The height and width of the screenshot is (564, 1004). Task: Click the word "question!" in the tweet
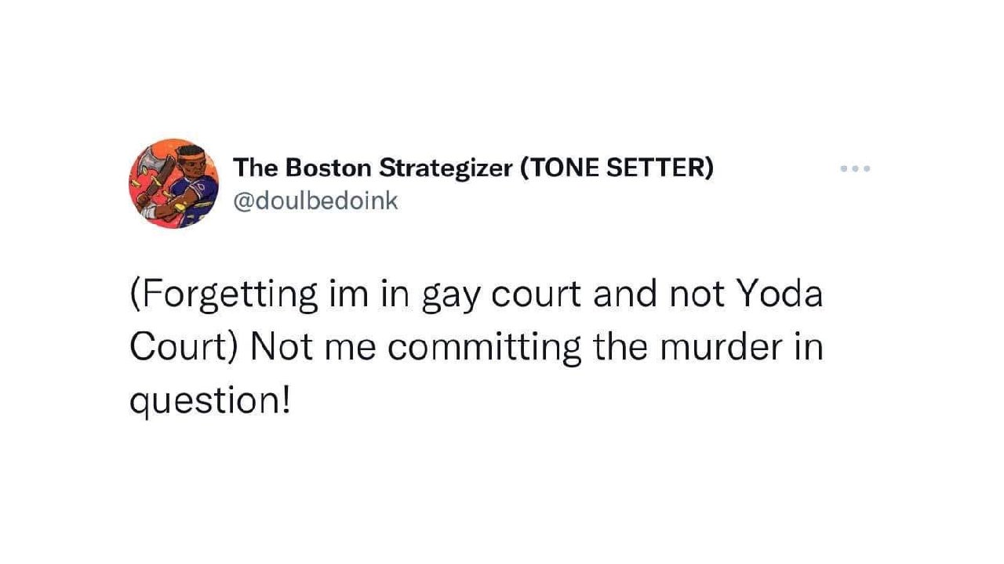(x=209, y=402)
